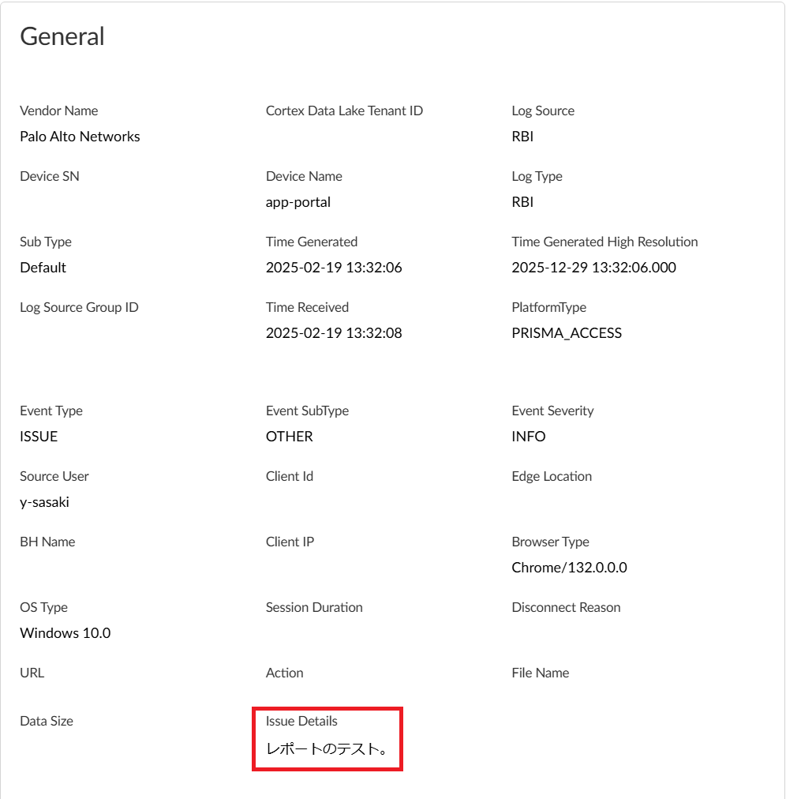Select the OTHER event subtype value
The image size is (786, 799).
[x=290, y=437]
